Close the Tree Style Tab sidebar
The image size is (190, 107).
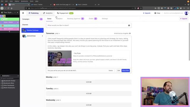point(18,12)
